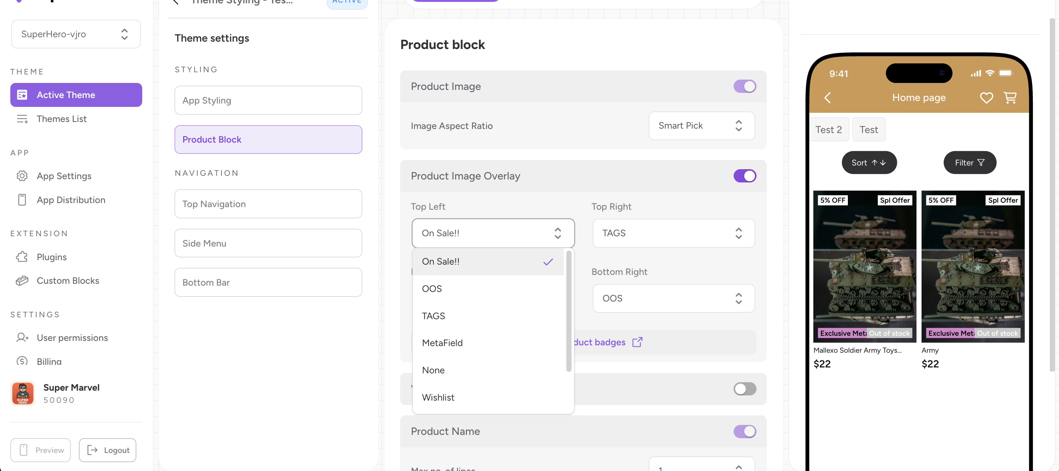Click the wishlist heart icon in phone preview
Screen dimensions: 1059x471
point(986,98)
